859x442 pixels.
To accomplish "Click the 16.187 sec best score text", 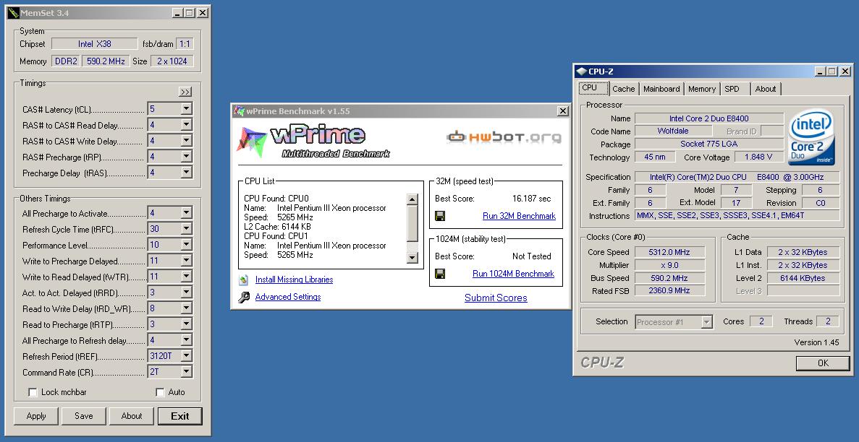I will 531,199.
